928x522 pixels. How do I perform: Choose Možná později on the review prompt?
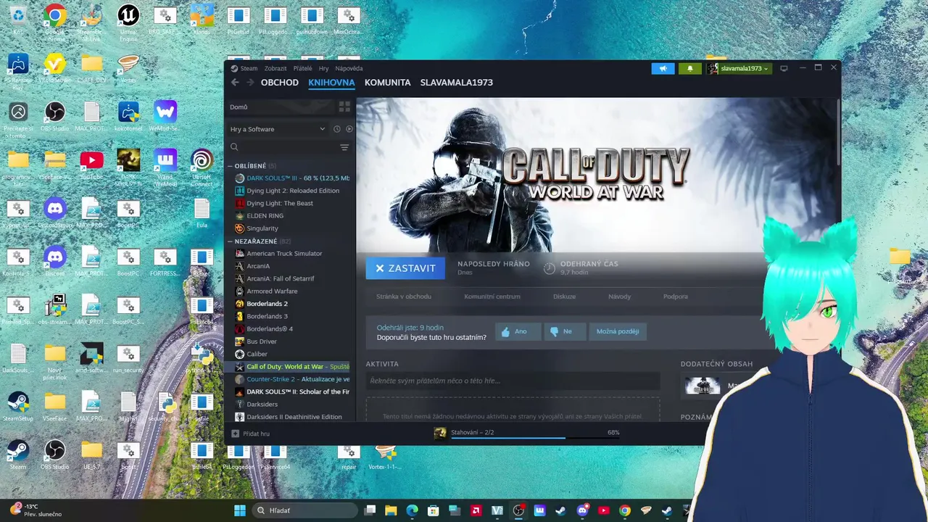pyautogui.click(x=618, y=331)
